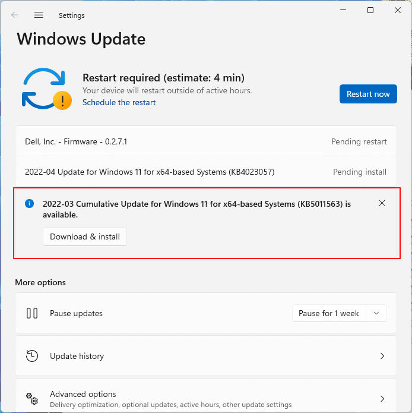Click the Advanced options gear icon
The width and height of the screenshot is (412, 413).
32,398
